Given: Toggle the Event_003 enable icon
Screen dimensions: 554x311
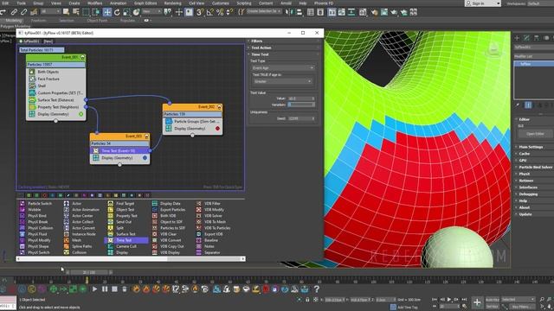Looking at the screenshot, I should (146, 136).
